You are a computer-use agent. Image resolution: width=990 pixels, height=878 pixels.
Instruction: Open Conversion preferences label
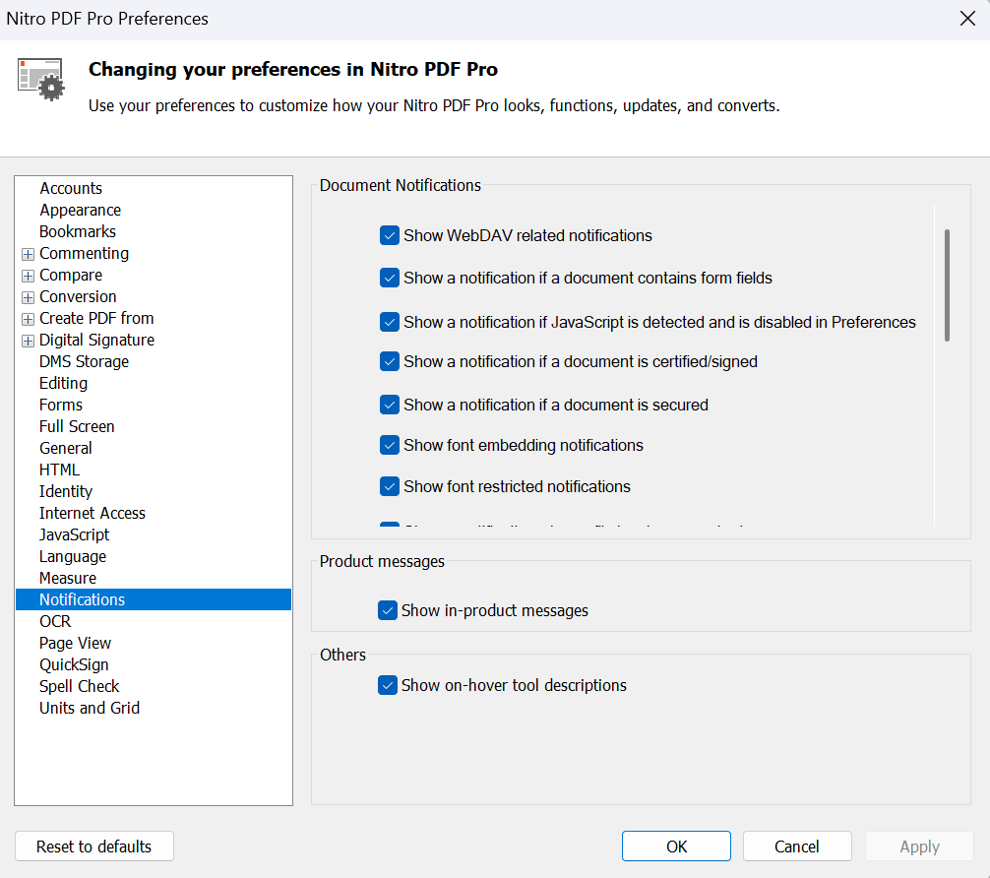pos(78,296)
